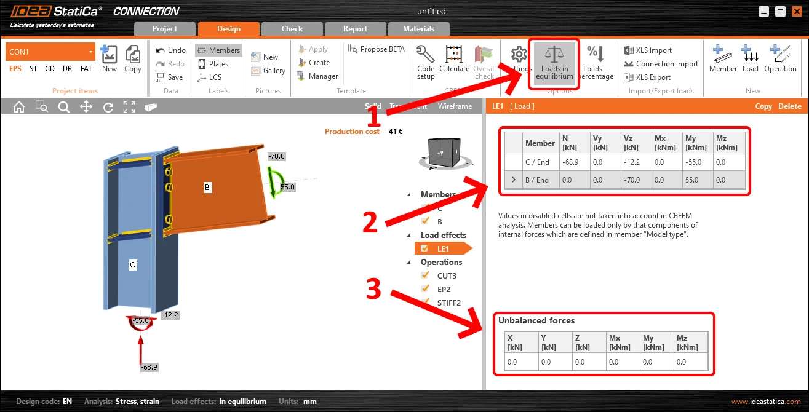Image resolution: width=809 pixels, height=412 pixels.
Task: Expand the B / End row arrow
Action: pos(514,180)
